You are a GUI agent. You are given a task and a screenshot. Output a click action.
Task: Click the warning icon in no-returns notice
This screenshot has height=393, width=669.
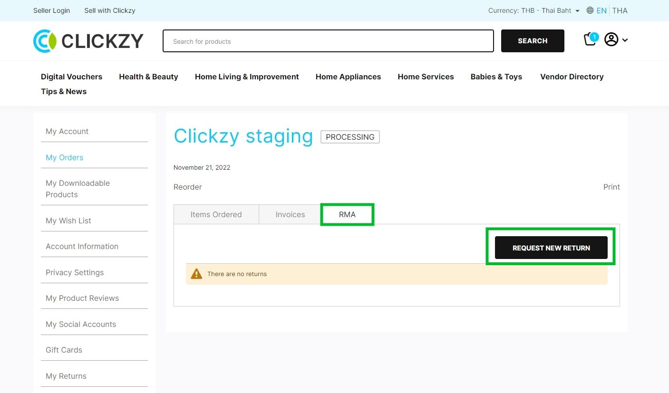point(196,274)
